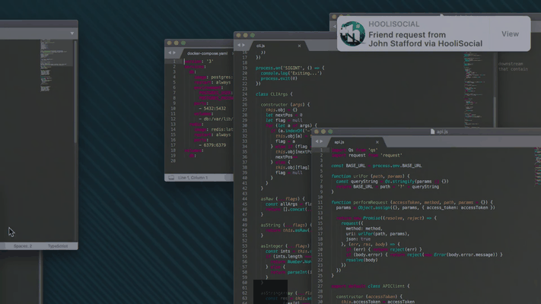Click the minimap in the left window
The height and width of the screenshot is (304, 541).
click(x=56, y=65)
